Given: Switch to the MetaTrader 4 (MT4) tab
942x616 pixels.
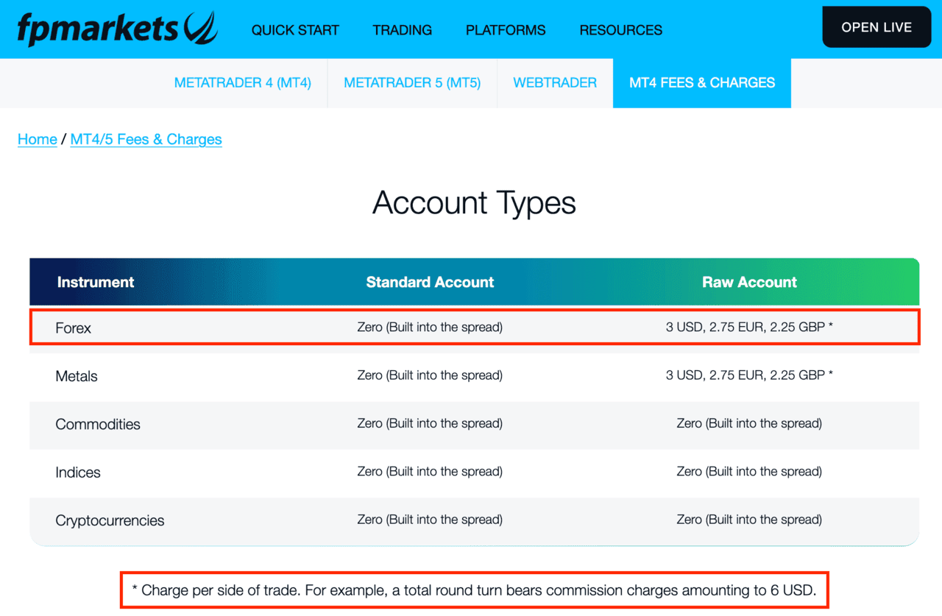Looking at the screenshot, I should click(243, 83).
